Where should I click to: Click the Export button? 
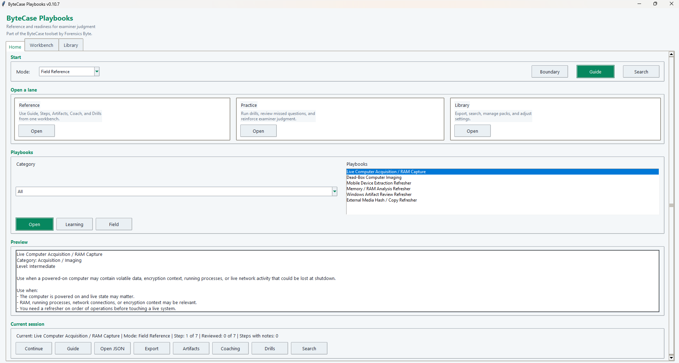pyautogui.click(x=152, y=348)
